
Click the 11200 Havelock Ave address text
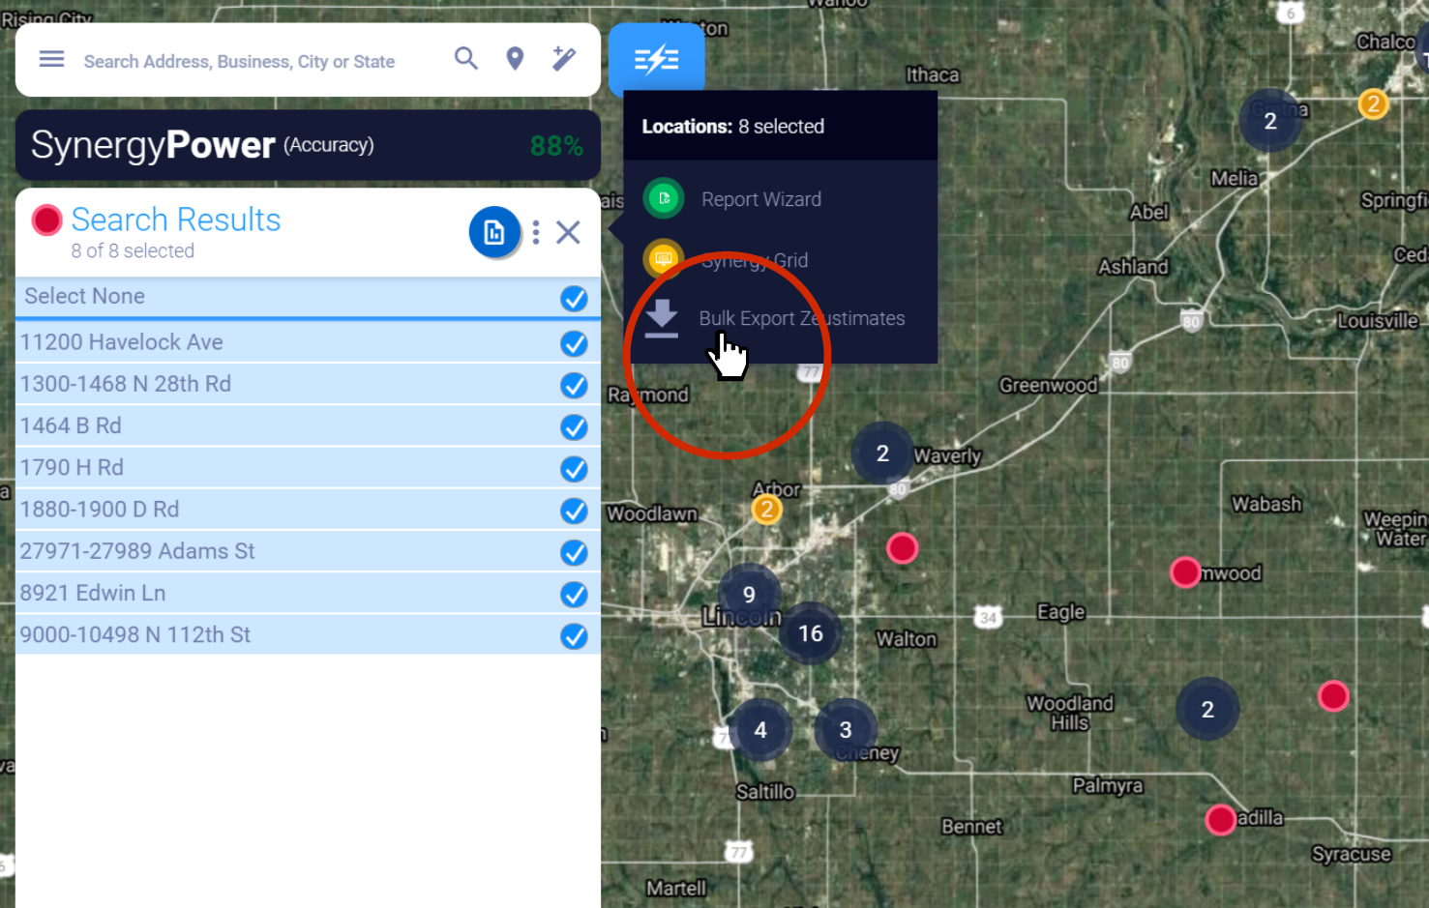coord(122,342)
